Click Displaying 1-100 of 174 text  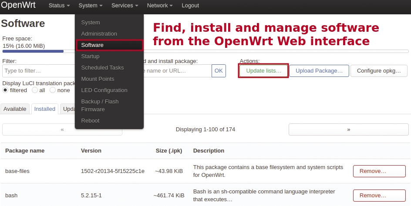pos(205,130)
